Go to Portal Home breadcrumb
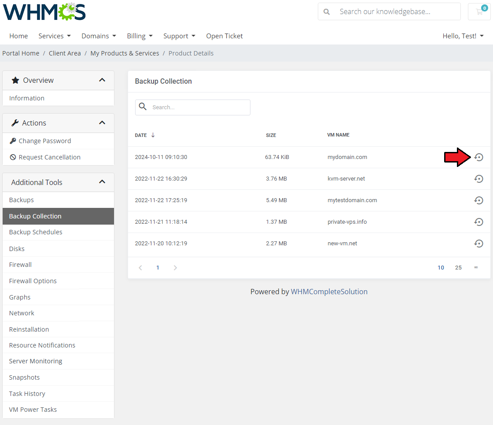This screenshot has width=493, height=425. click(21, 53)
